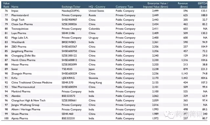The width and height of the screenshot is (210, 125).
Task: Click Japan in the Sawai row
Action: (92, 69)
